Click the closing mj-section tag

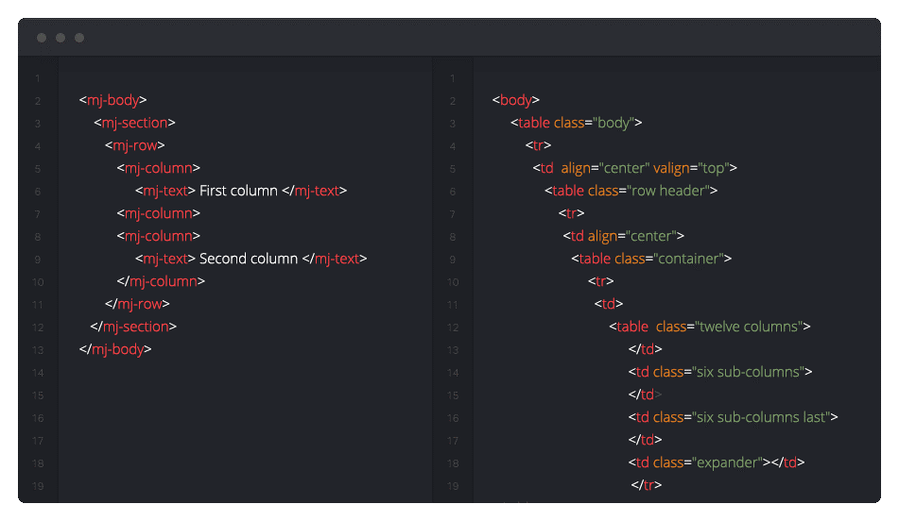tap(133, 327)
